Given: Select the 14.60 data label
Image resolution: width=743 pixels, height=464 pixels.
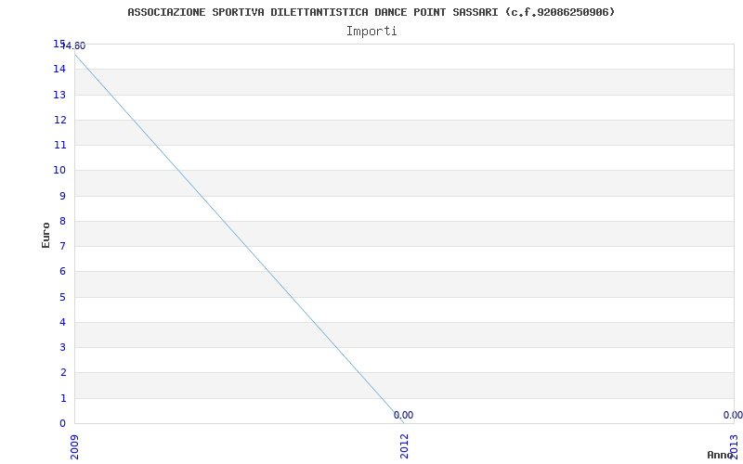Looking at the screenshot, I should 74,45.
